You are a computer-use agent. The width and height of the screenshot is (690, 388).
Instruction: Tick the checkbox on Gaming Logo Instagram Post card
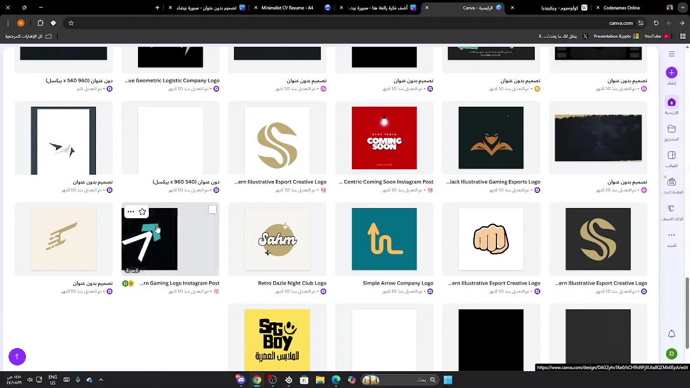212,210
